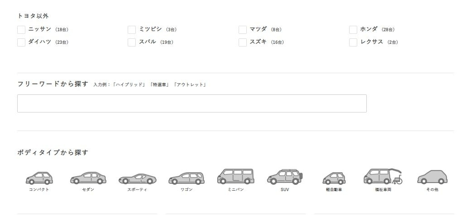
Task: Pick the 福祉車両 wheelchair vehicle icon
Action: click(x=383, y=177)
